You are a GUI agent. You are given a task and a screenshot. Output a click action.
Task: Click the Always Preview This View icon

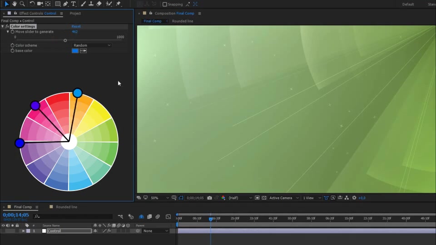click(139, 198)
